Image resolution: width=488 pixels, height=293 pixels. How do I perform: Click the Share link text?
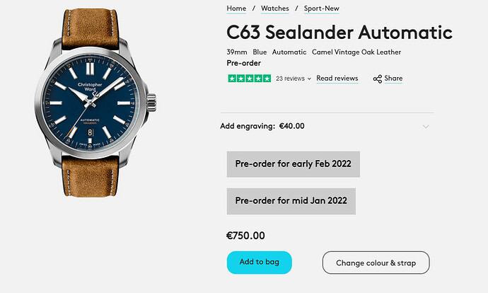tap(393, 79)
